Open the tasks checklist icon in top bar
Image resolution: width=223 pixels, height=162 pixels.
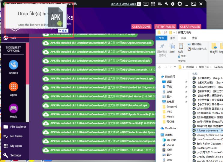(x=160, y=4)
